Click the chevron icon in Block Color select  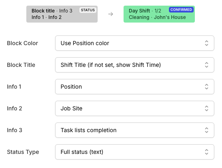coord(207,43)
